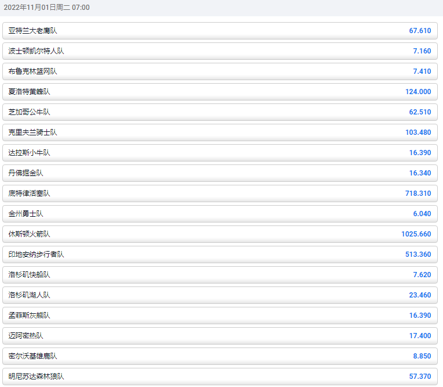
Task: Click 迈阿密热队 odds 17.400
Action: [x=220, y=336]
